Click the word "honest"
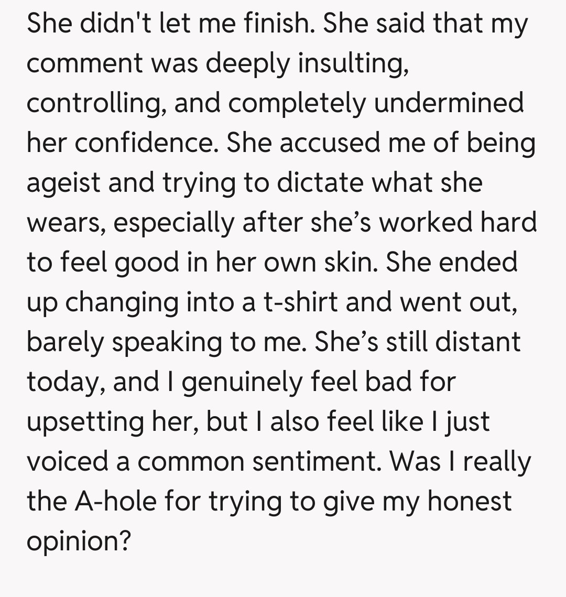Viewport: 566px width, 597px height. pos(470,501)
